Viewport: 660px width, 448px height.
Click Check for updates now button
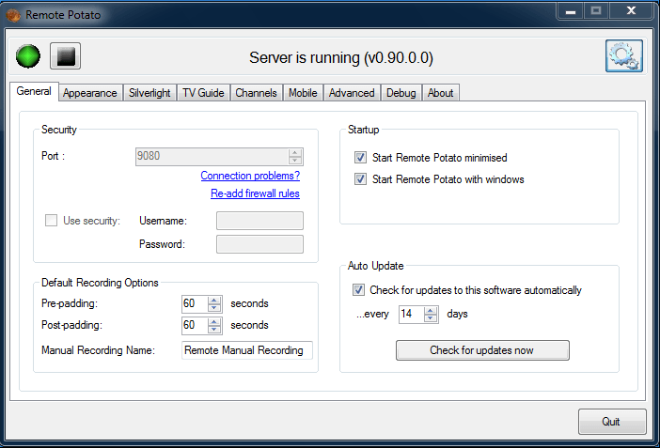(482, 350)
